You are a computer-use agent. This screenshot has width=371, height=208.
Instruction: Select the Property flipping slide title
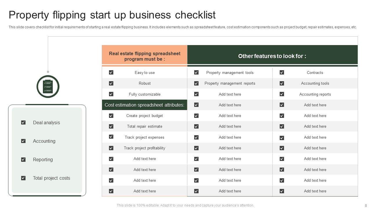coord(112,15)
